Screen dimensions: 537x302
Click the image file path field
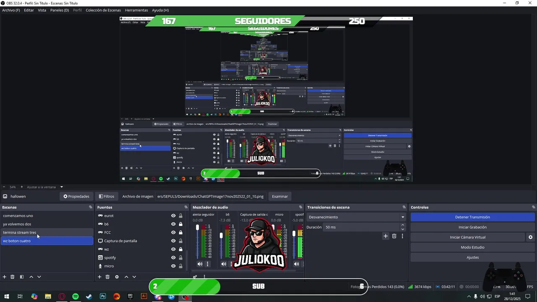click(211, 196)
